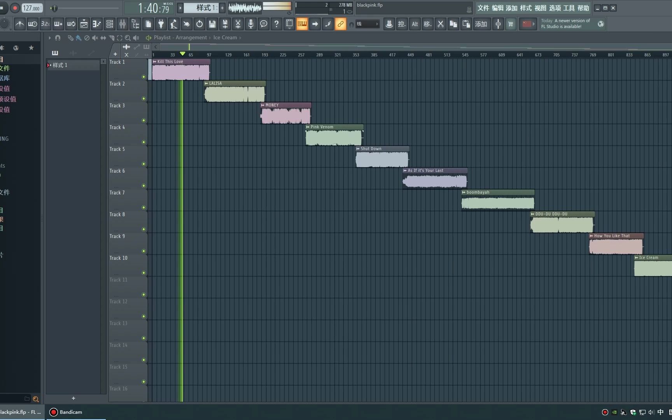Adjust the tempo field showing 127.000
This screenshot has height=420, width=672.
point(31,8)
